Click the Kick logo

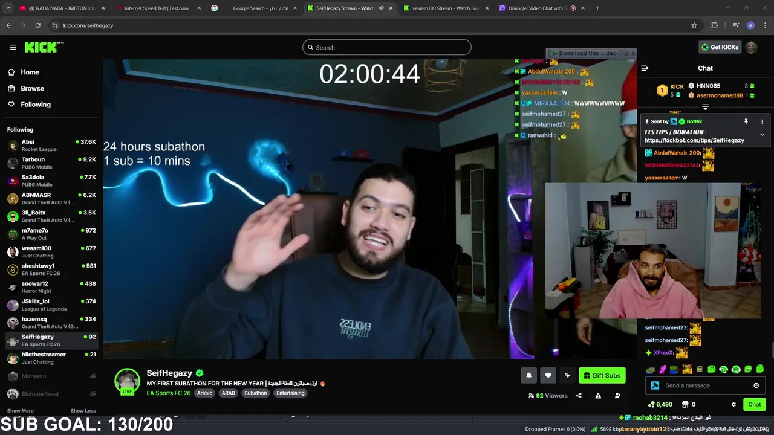click(x=44, y=47)
